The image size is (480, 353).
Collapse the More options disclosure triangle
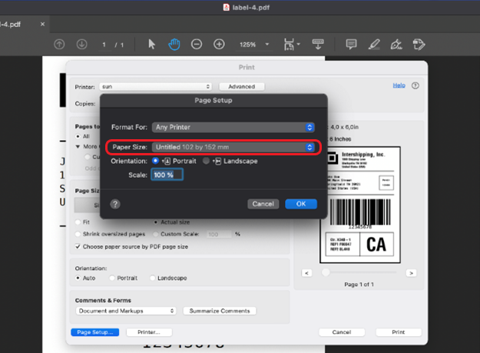pyautogui.click(x=78, y=147)
